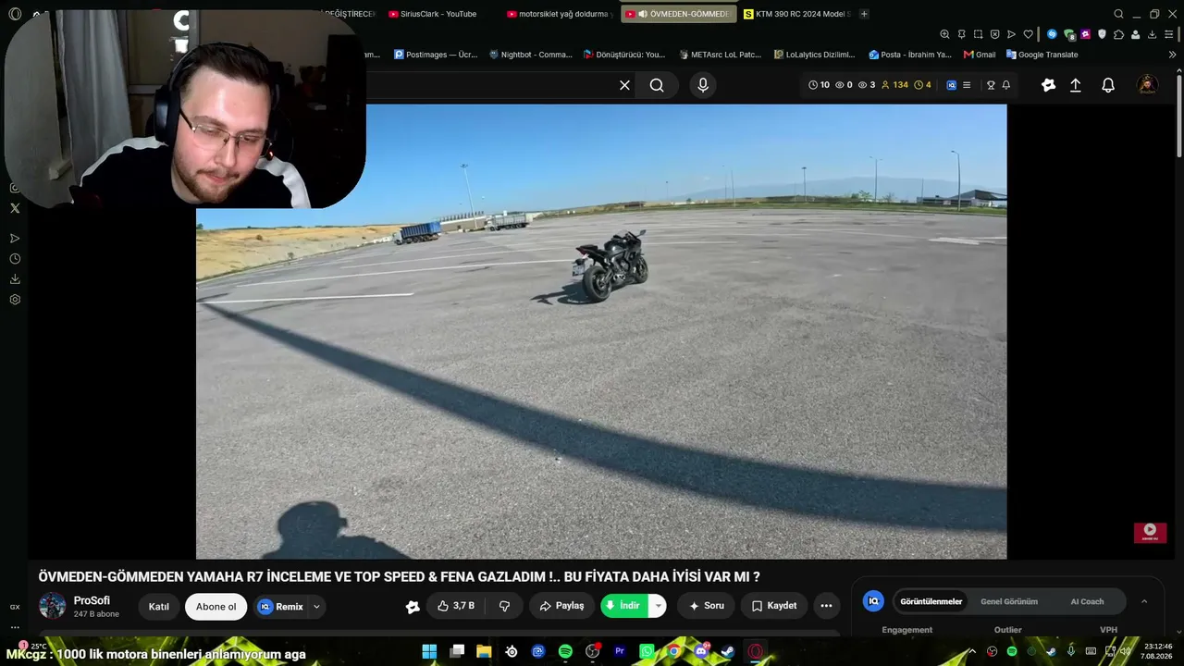Open the Gmail bookmark
The image size is (1184, 666).
pyautogui.click(x=980, y=55)
